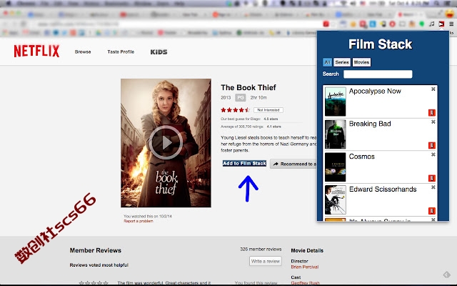The width and height of the screenshot is (457, 286).
Task: Click the Film Stack extension icon in the toolbar
Action: [x=441, y=24]
